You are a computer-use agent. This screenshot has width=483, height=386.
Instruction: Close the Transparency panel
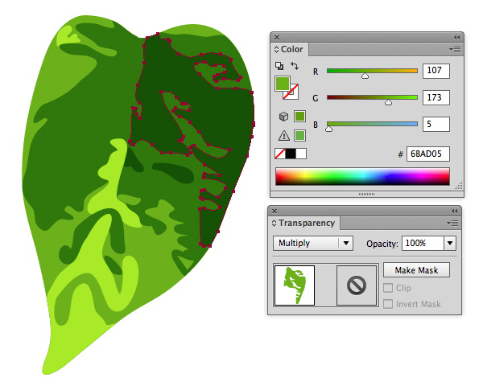pos(275,211)
